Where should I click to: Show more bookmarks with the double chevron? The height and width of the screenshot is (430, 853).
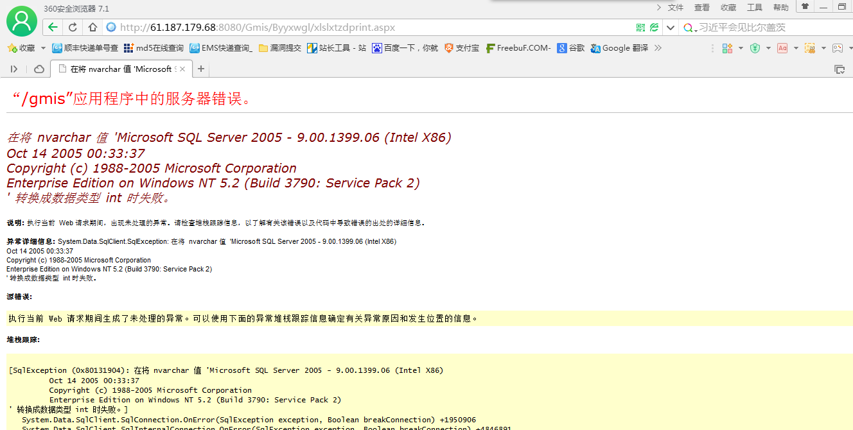[657, 48]
